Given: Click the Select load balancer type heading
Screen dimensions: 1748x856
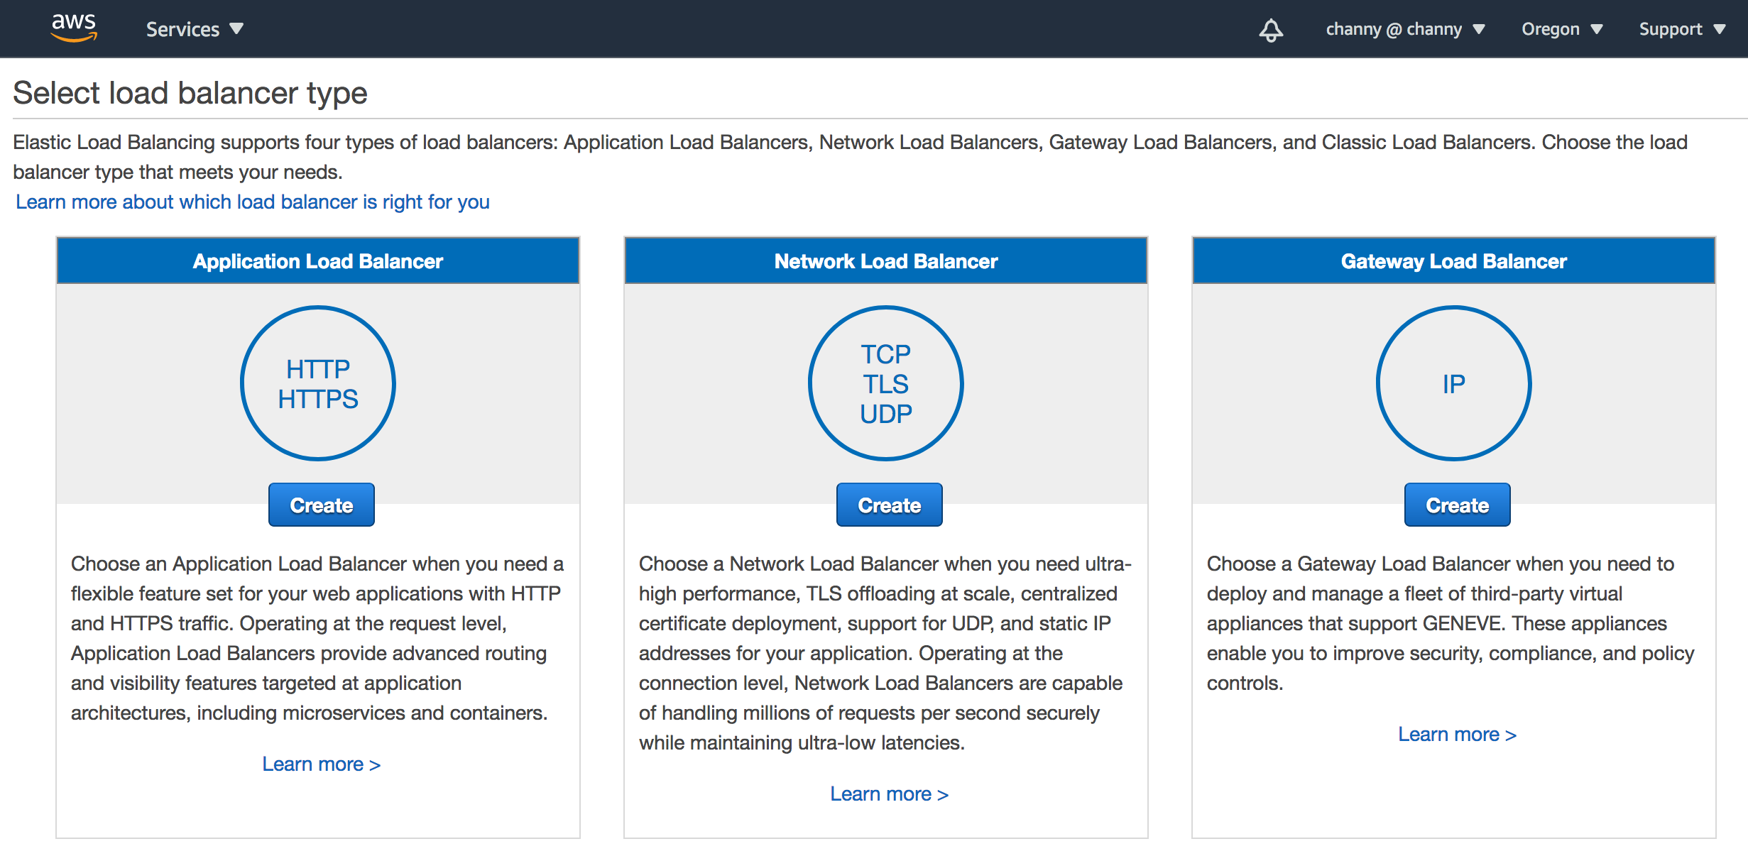Looking at the screenshot, I should point(190,94).
